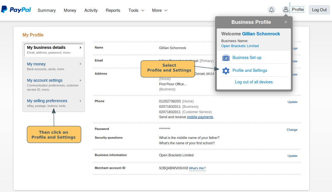
Task: Close the Business Profile popup
Action: coord(286,22)
